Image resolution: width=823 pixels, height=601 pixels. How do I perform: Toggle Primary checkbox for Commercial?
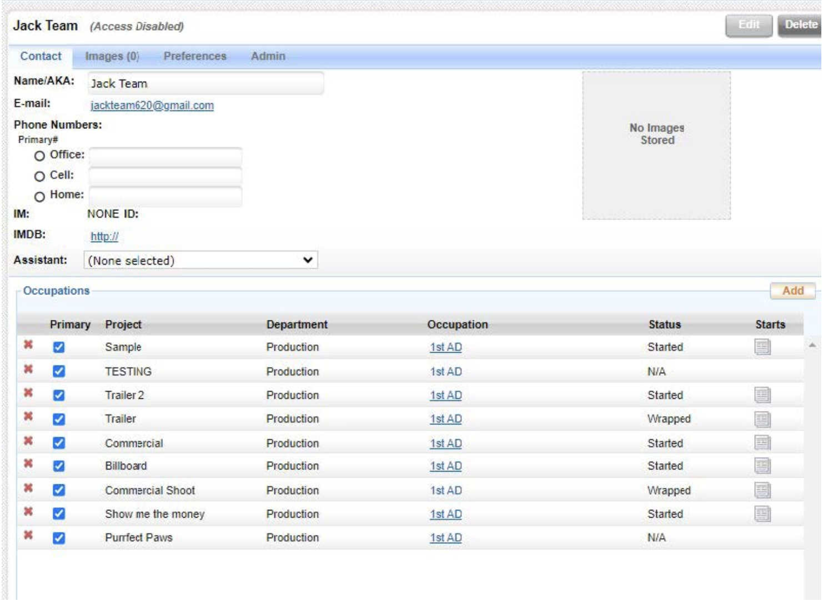pos(59,443)
